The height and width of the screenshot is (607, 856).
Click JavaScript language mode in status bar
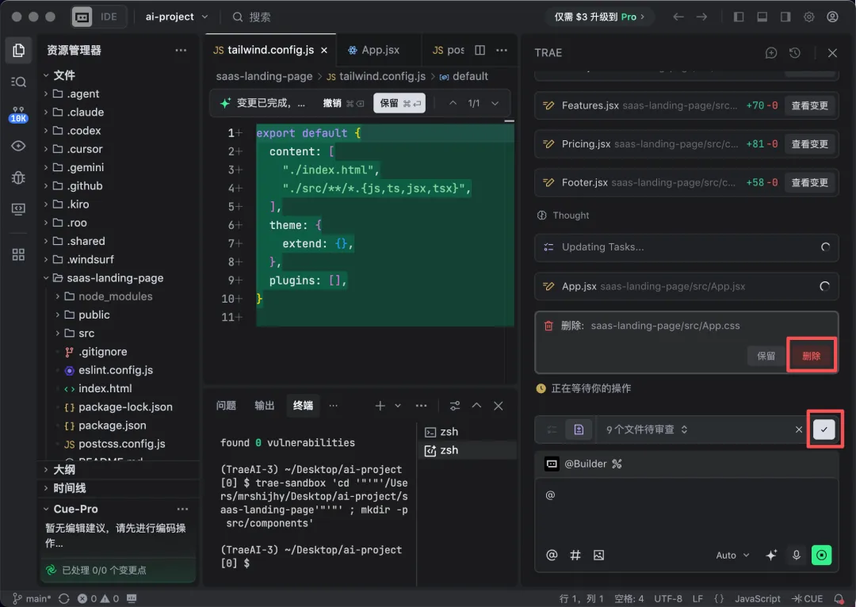point(757,599)
